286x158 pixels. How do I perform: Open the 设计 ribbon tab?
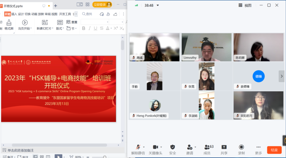point(21,14)
